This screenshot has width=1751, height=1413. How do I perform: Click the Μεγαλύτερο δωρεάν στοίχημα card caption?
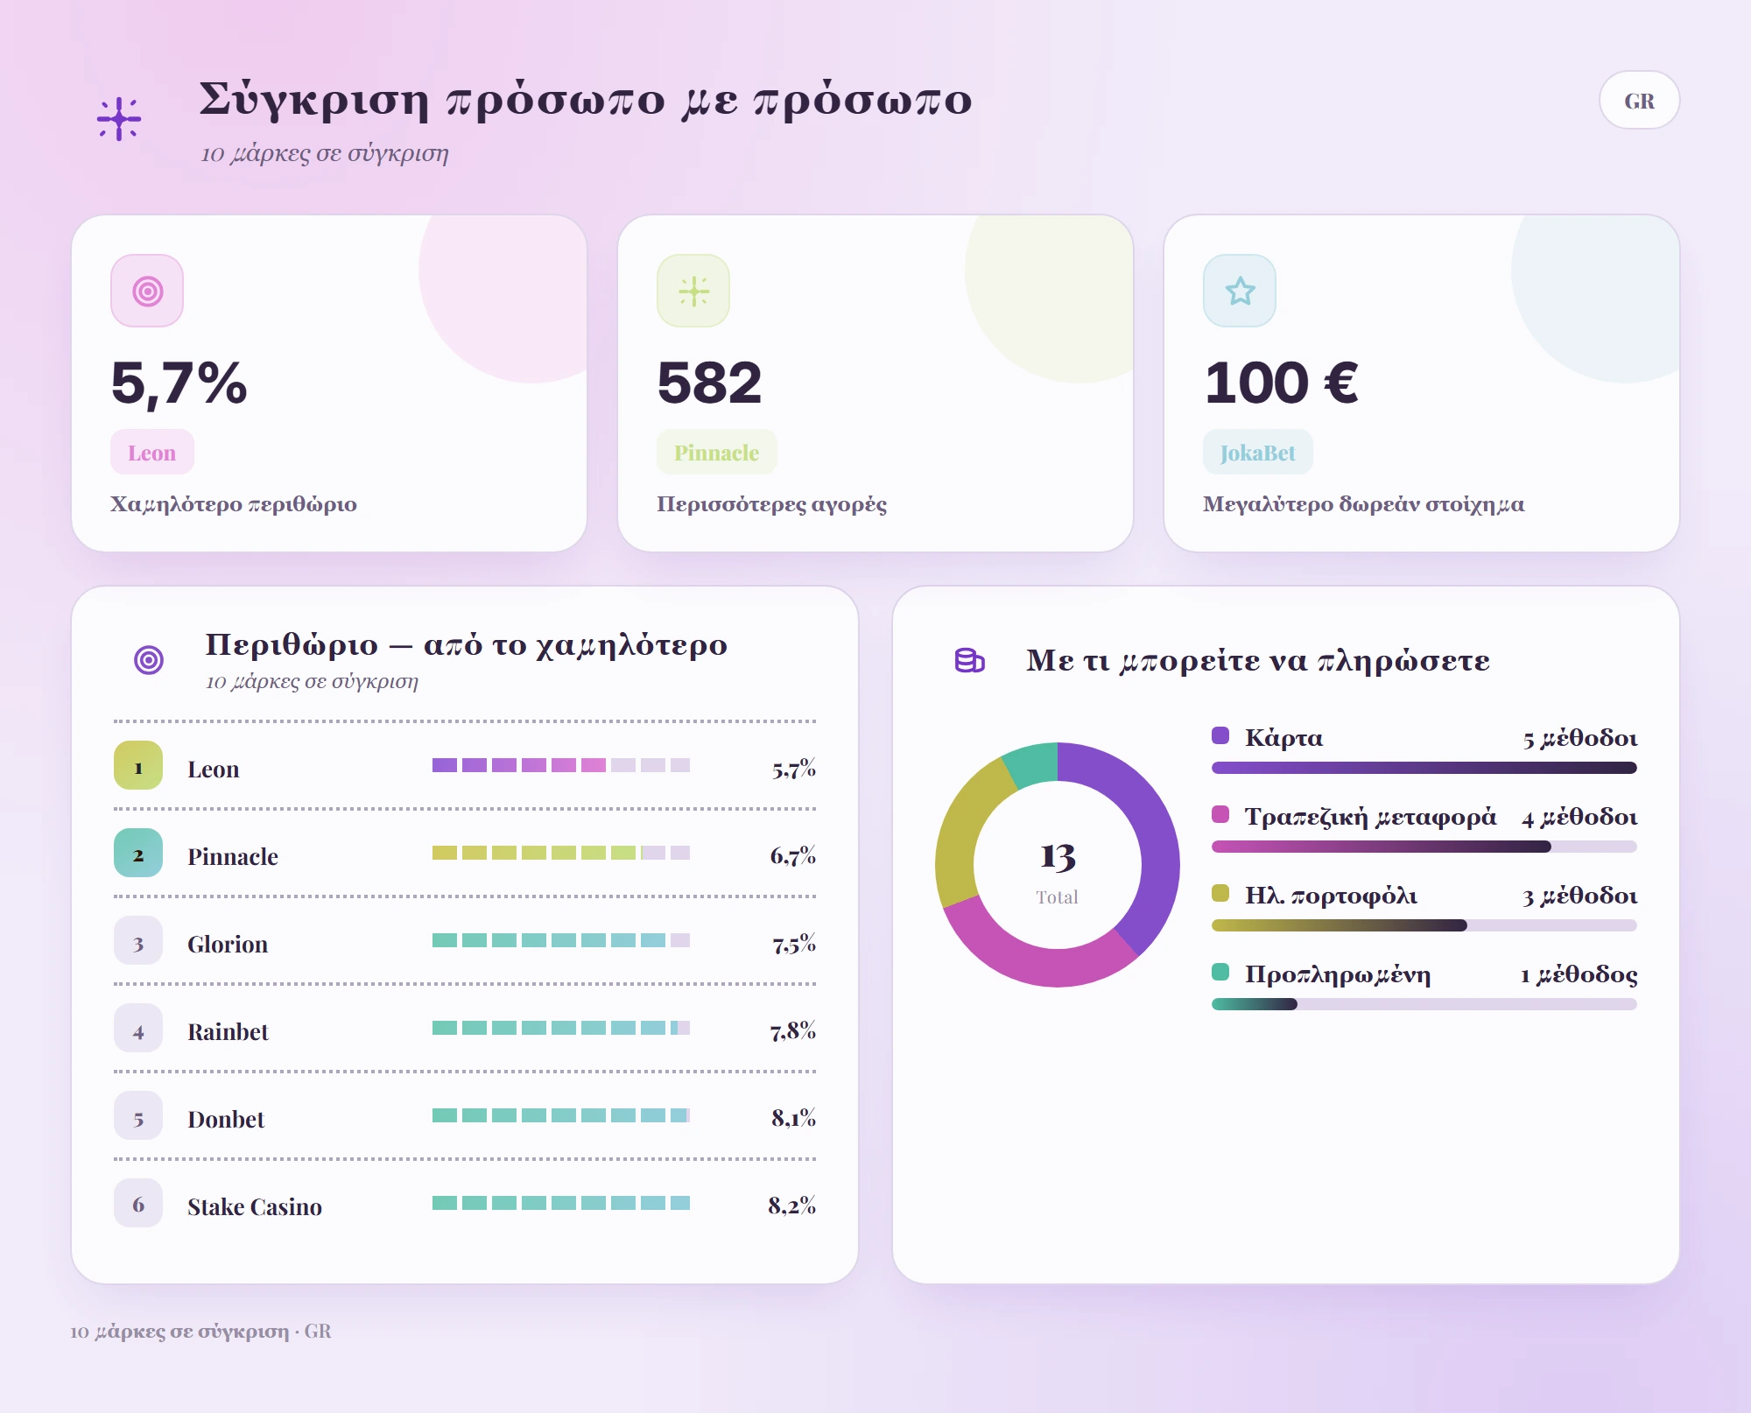pyautogui.click(x=1364, y=504)
